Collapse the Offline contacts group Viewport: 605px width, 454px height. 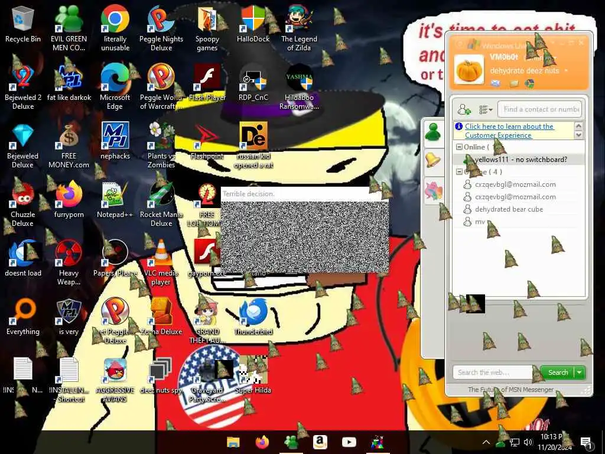[459, 172]
